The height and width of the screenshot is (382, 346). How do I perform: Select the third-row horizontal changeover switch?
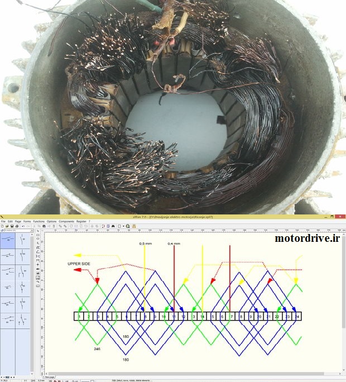click(x=8, y=273)
